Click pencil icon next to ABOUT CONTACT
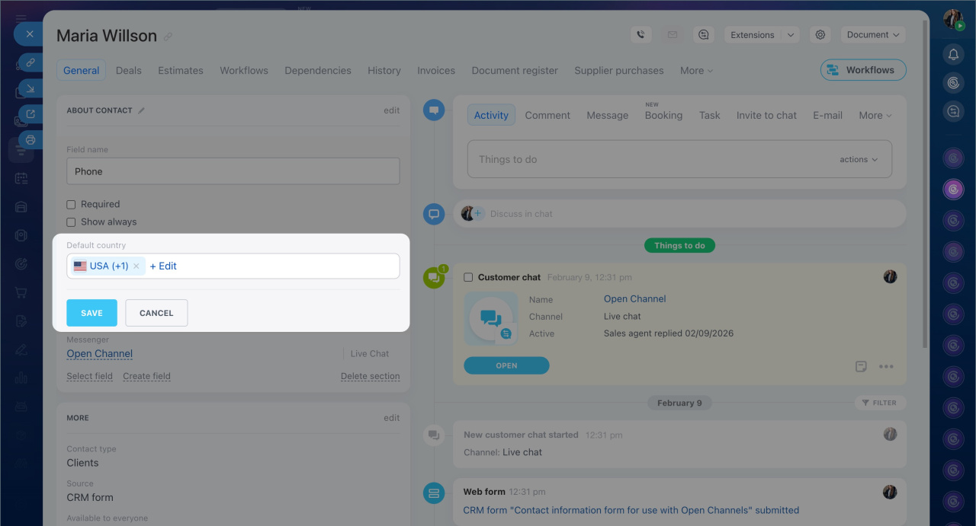 (x=141, y=110)
